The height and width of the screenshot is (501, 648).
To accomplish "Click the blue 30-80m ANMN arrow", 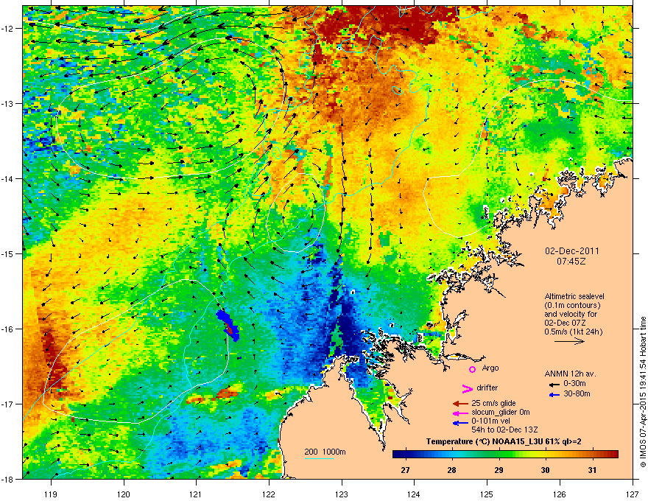I will click(x=554, y=395).
